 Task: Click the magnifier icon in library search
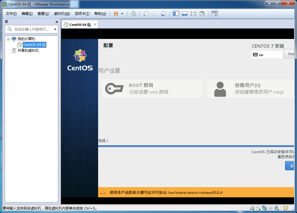click(10, 29)
